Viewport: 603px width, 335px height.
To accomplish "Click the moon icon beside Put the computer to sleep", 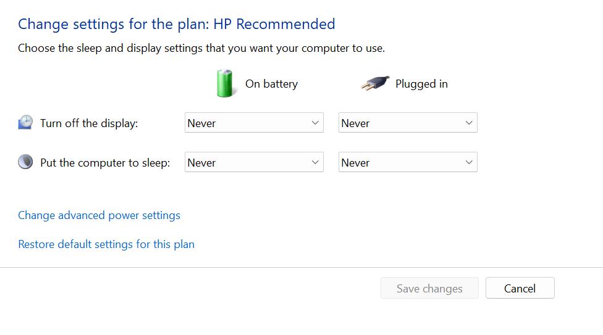I will pos(25,162).
